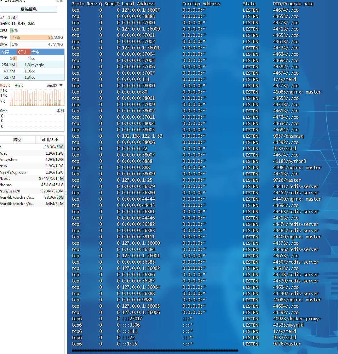Click the 本机 link

(60, 111)
